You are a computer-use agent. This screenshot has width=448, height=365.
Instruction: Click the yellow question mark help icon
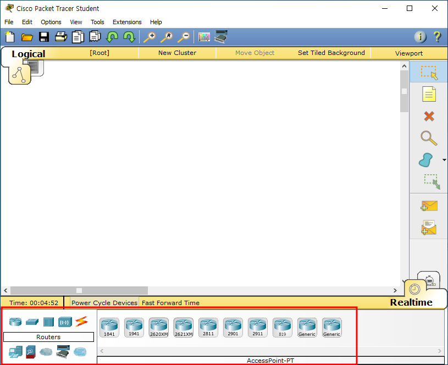pos(437,37)
